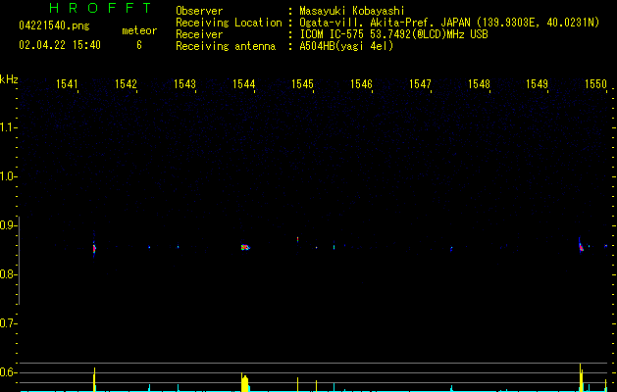The width and height of the screenshot is (617, 392).
Task: Click the 0.6 kHz frequency label
Action: 8,372
